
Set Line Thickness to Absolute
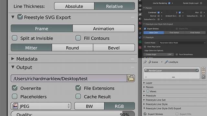point(74,6)
